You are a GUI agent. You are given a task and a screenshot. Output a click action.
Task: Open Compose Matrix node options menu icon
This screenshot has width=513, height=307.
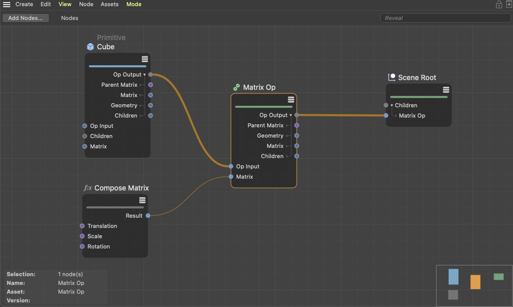tap(142, 200)
